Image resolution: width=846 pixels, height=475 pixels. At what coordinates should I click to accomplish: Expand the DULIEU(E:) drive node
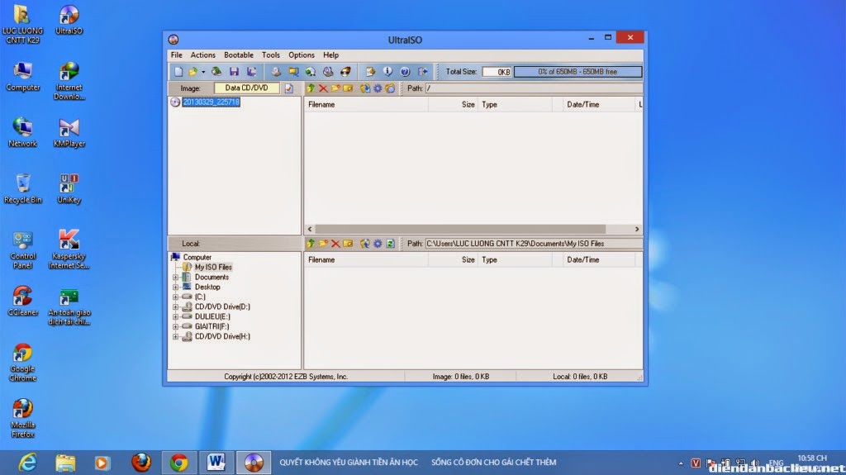[175, 316]
